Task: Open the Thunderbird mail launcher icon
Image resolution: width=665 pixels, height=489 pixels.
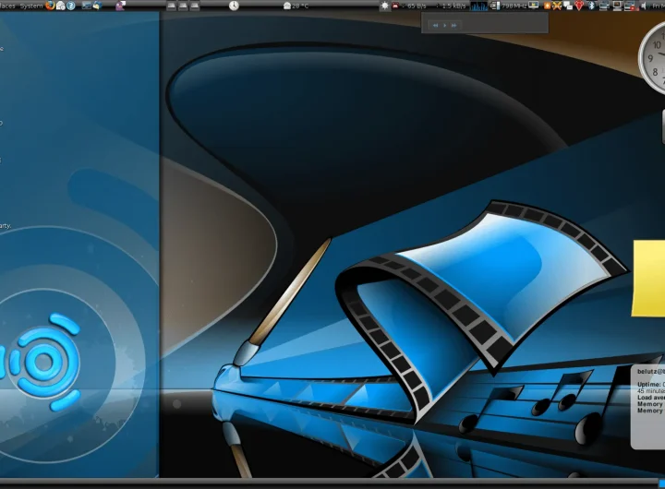Action: pos(97,6)
